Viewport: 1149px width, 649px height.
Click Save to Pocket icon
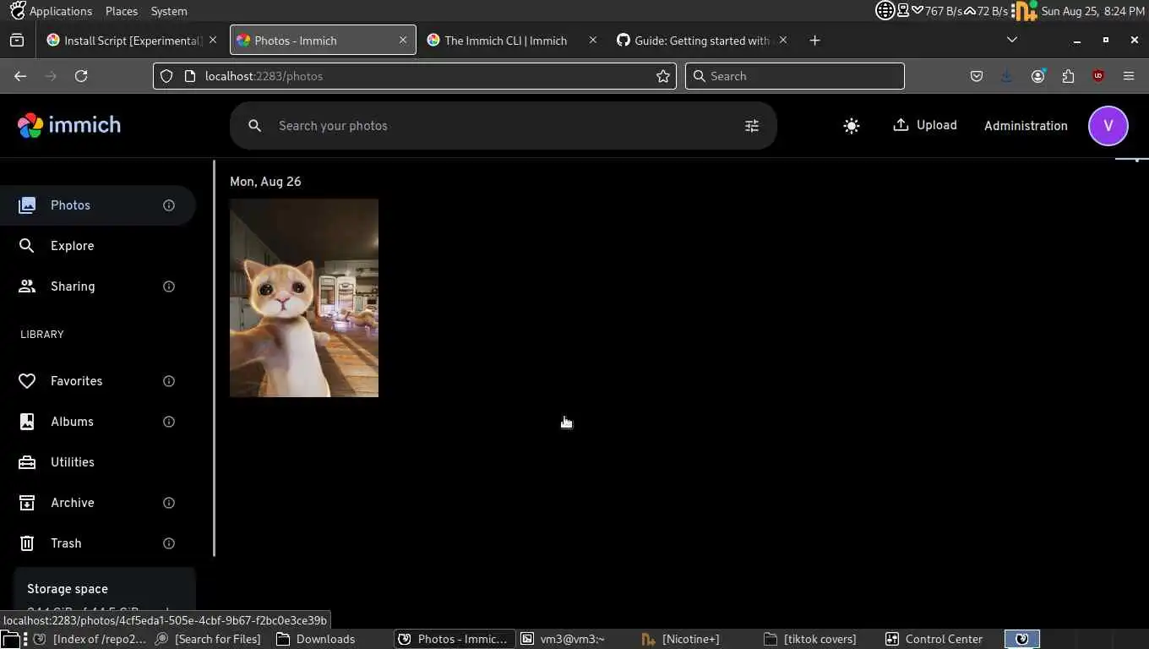[977, 76]
